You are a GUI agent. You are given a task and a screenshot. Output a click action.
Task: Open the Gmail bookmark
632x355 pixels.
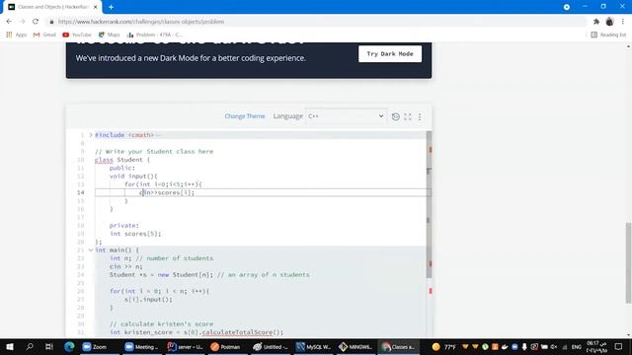pyautogui.click(x=44, y=35)
